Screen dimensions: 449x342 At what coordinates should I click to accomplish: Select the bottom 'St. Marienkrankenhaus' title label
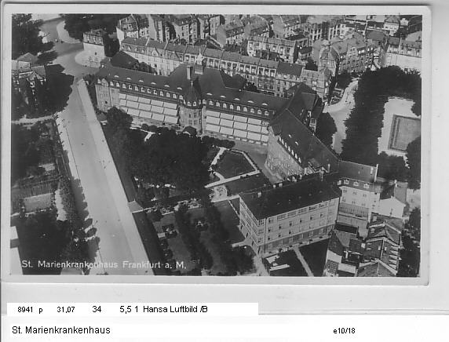click(x=61, y=330)
